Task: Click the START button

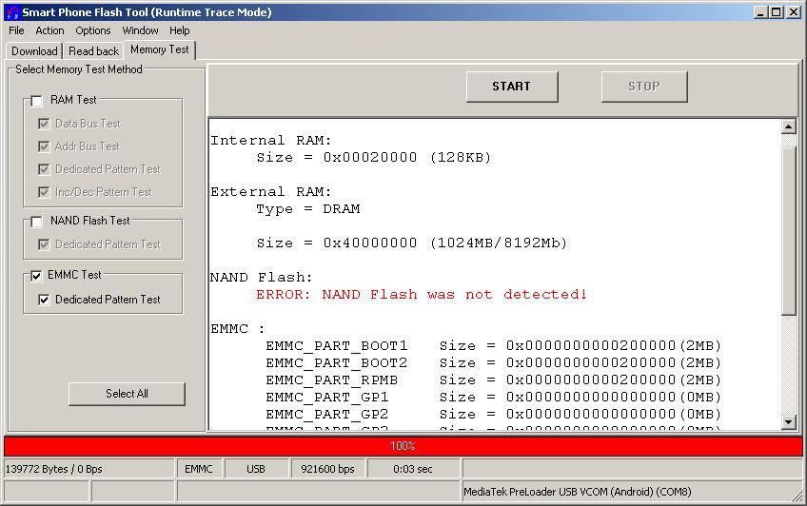Action: [x=512, y=87]
